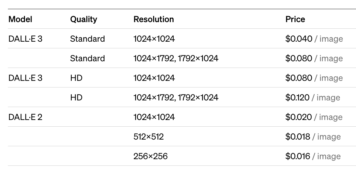Image resolution: width=356 pixels, height=180 pixels.
Task: Select the 256×256 resolution cell
Action: [x=151, y=156]
